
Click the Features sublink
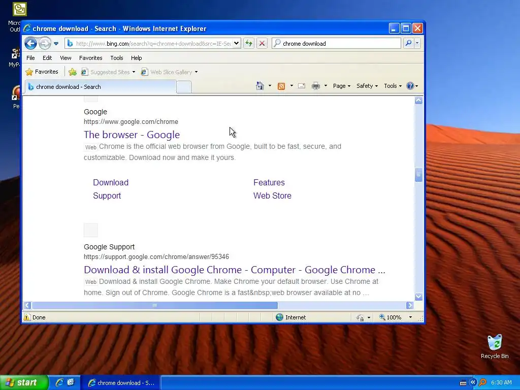tap(269, 182)
